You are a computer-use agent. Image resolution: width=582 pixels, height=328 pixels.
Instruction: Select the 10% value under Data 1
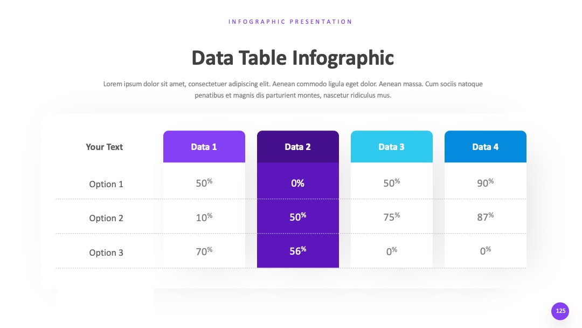tap(204, 217)
